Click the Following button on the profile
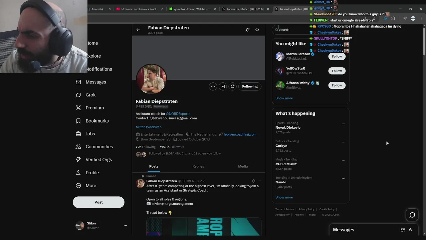 pos(250,86)
